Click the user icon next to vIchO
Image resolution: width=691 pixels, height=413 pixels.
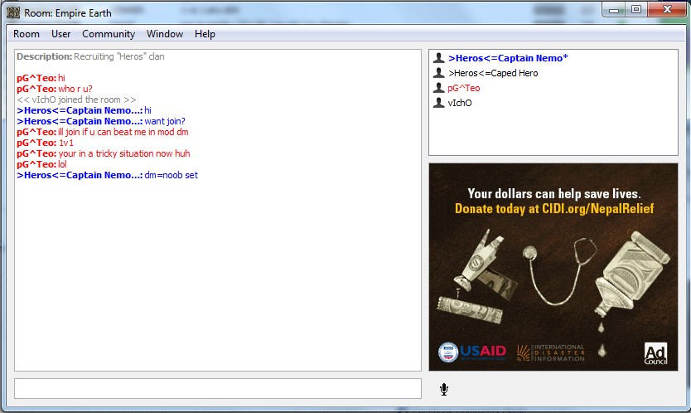438,104
